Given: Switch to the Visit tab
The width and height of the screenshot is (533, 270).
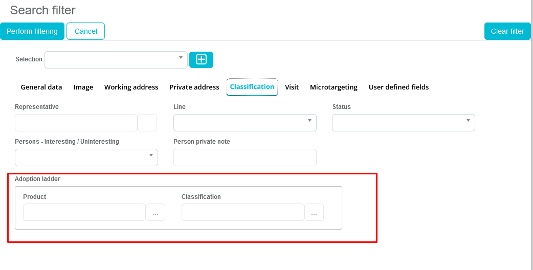Looking at the screenshot, I should [292, 87].
